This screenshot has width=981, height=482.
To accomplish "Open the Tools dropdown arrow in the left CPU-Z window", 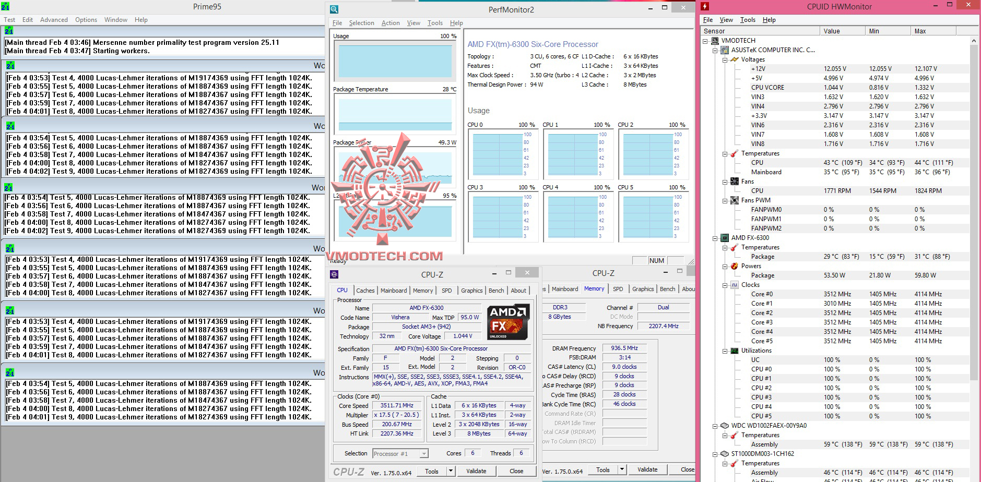I will (451, 471).
